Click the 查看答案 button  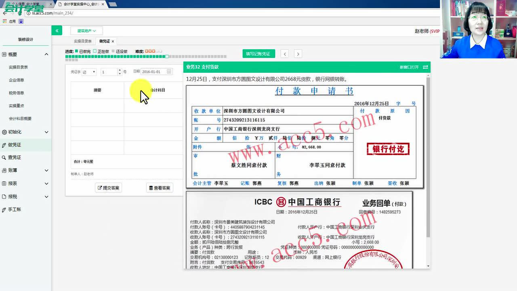(x=160, y=188)
